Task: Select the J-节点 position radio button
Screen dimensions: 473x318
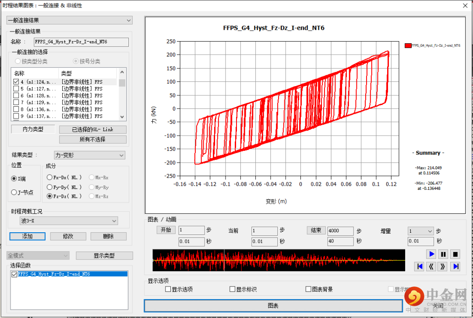Action: [14, 192]
